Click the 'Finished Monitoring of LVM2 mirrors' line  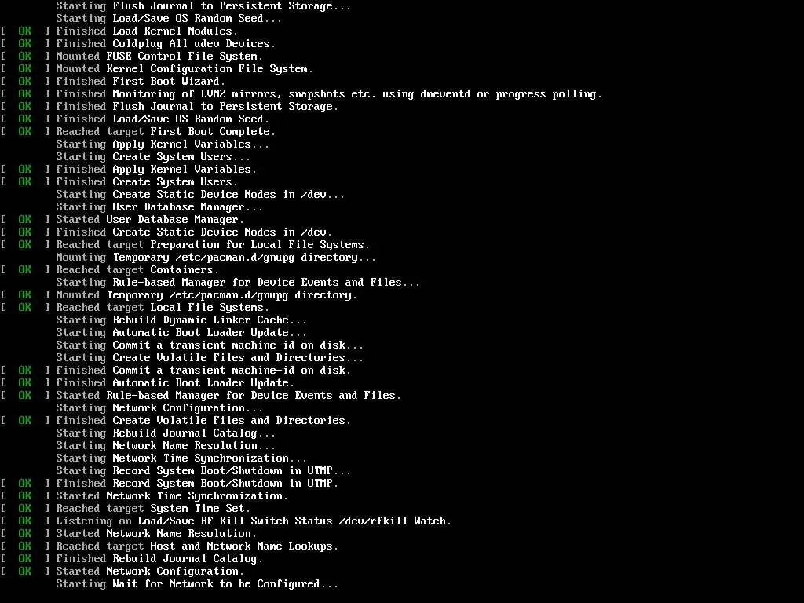301,94
